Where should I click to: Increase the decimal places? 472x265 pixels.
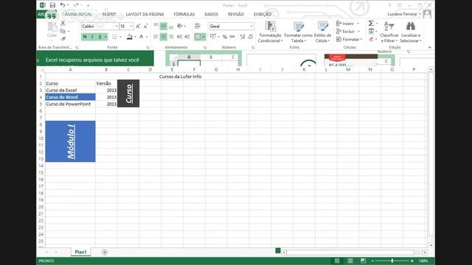[243, 37]
